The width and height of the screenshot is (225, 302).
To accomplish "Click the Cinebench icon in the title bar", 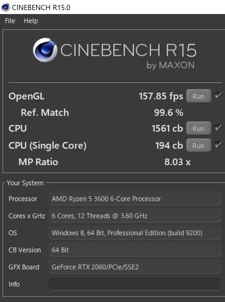I will [5, 7].
